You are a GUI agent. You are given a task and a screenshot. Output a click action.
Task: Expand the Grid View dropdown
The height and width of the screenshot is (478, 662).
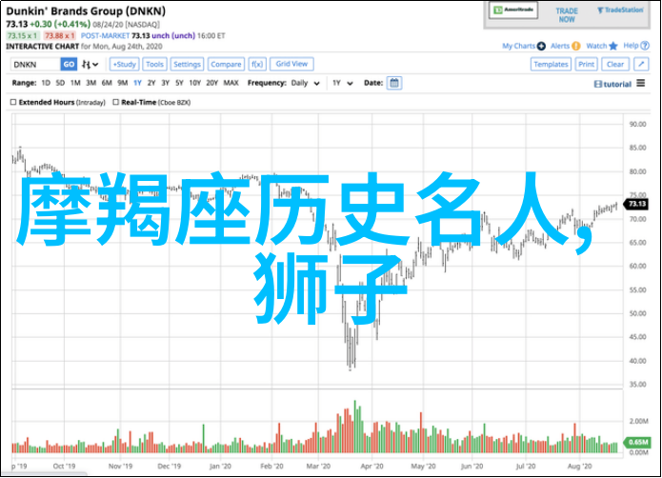click(291, 64)
